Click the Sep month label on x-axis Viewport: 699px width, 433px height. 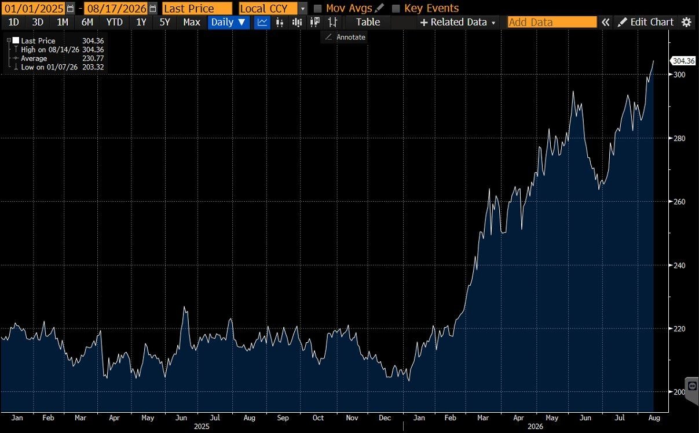click(x=283, y=417)
